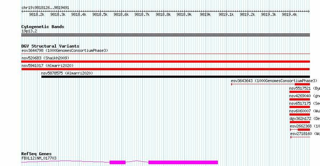Viewport: 320px width, 166px height.
Task: Select the Cytogenetic Bands track title
Action: click(43, 27)
